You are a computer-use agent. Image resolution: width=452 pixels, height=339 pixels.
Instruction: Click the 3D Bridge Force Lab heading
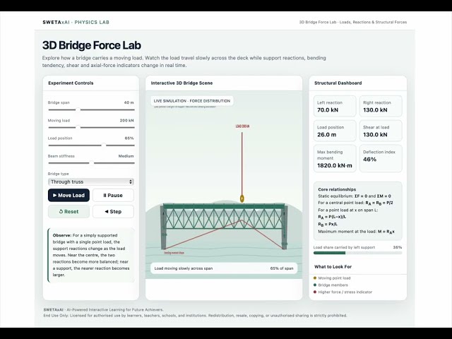pos(92,45)
